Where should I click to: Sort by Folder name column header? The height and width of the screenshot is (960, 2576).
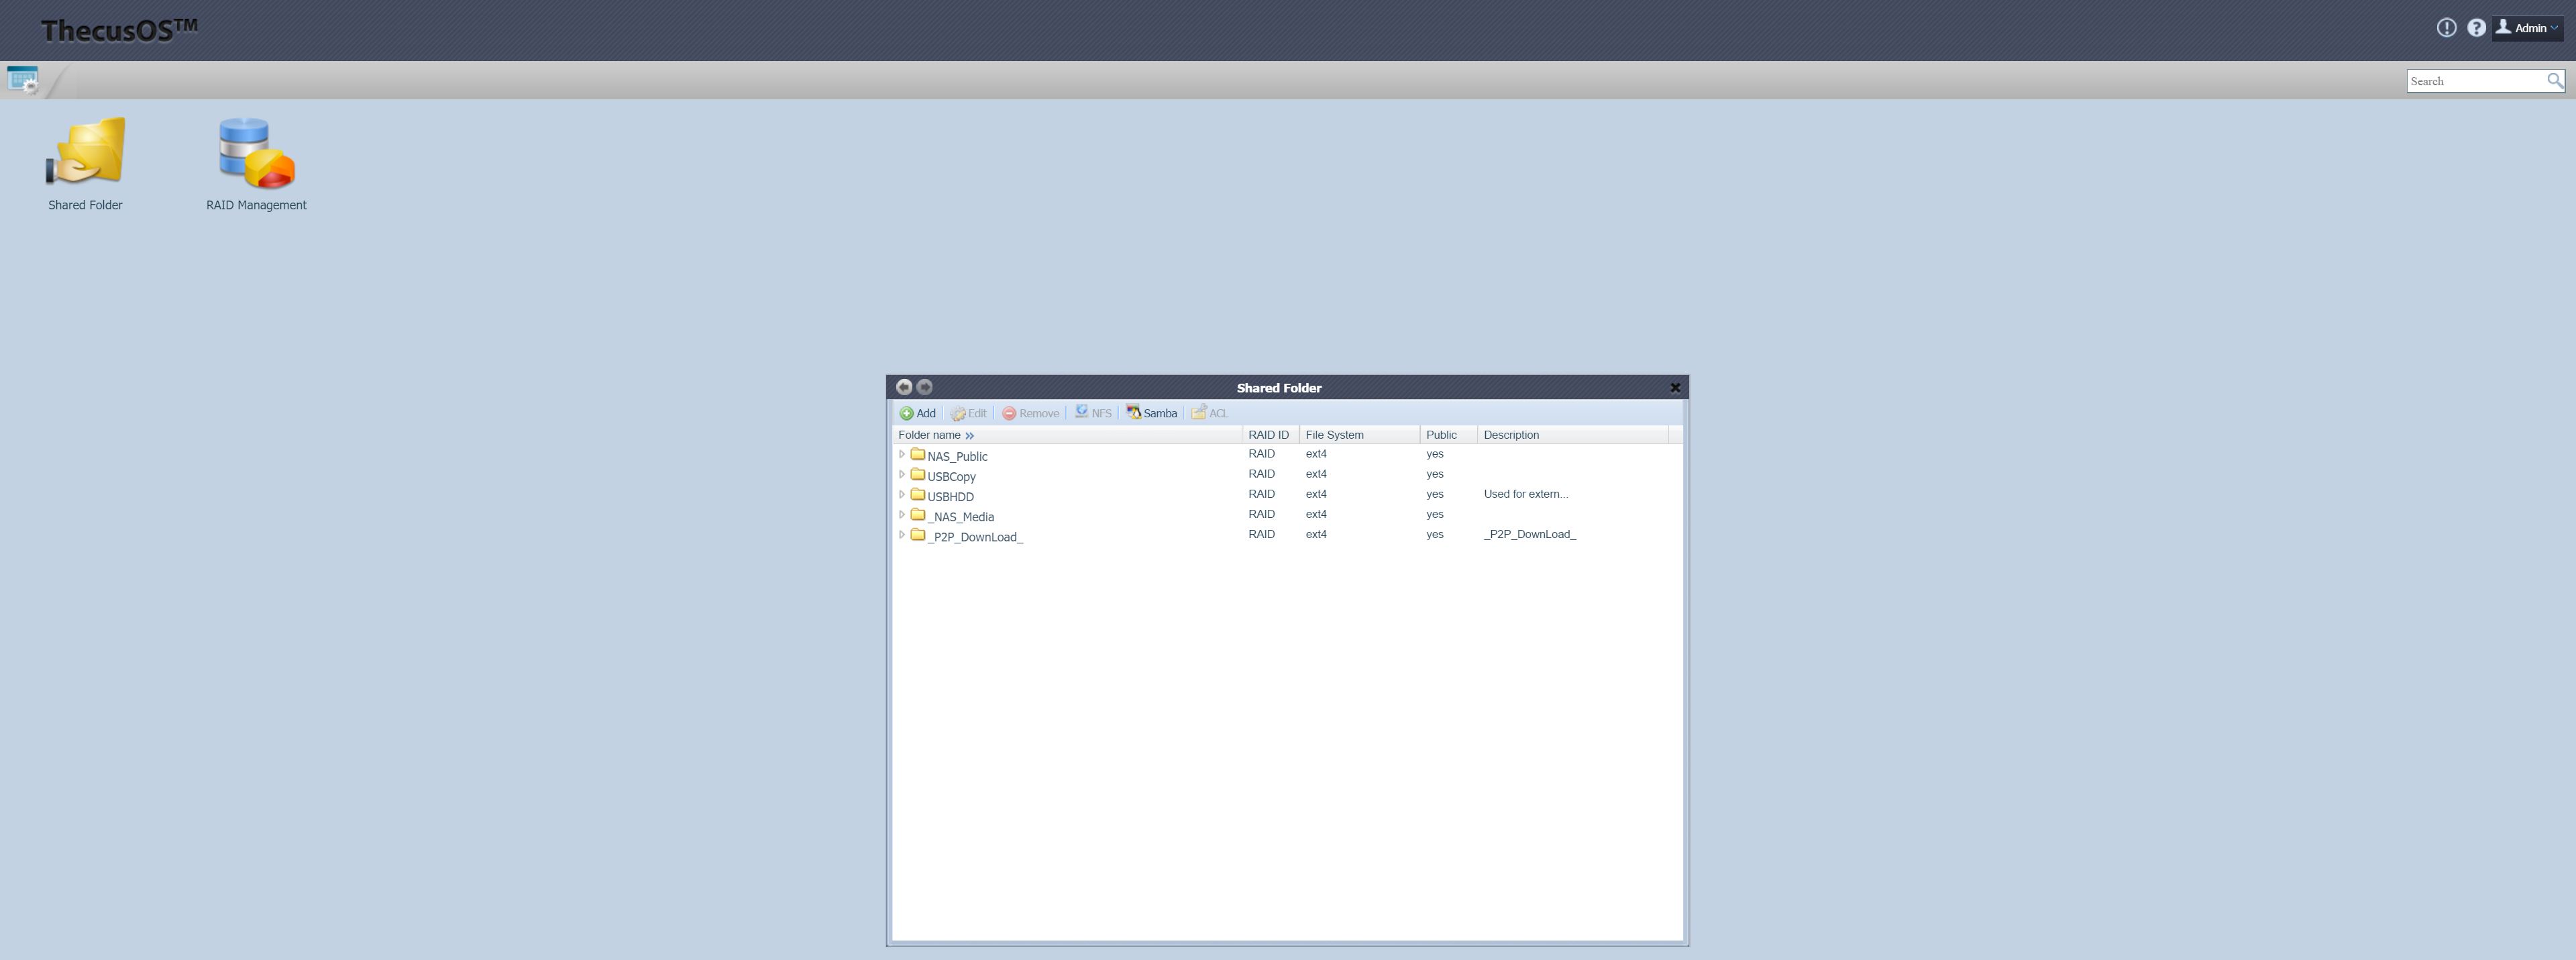[929, 435]
